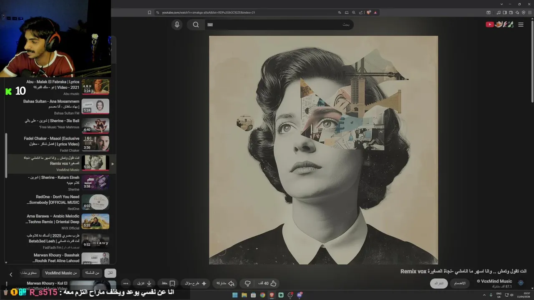Image resolution: width=534 pixels, height=300 pixels.
Task: Open the browser translate page icon
Action: pos(339,12)
